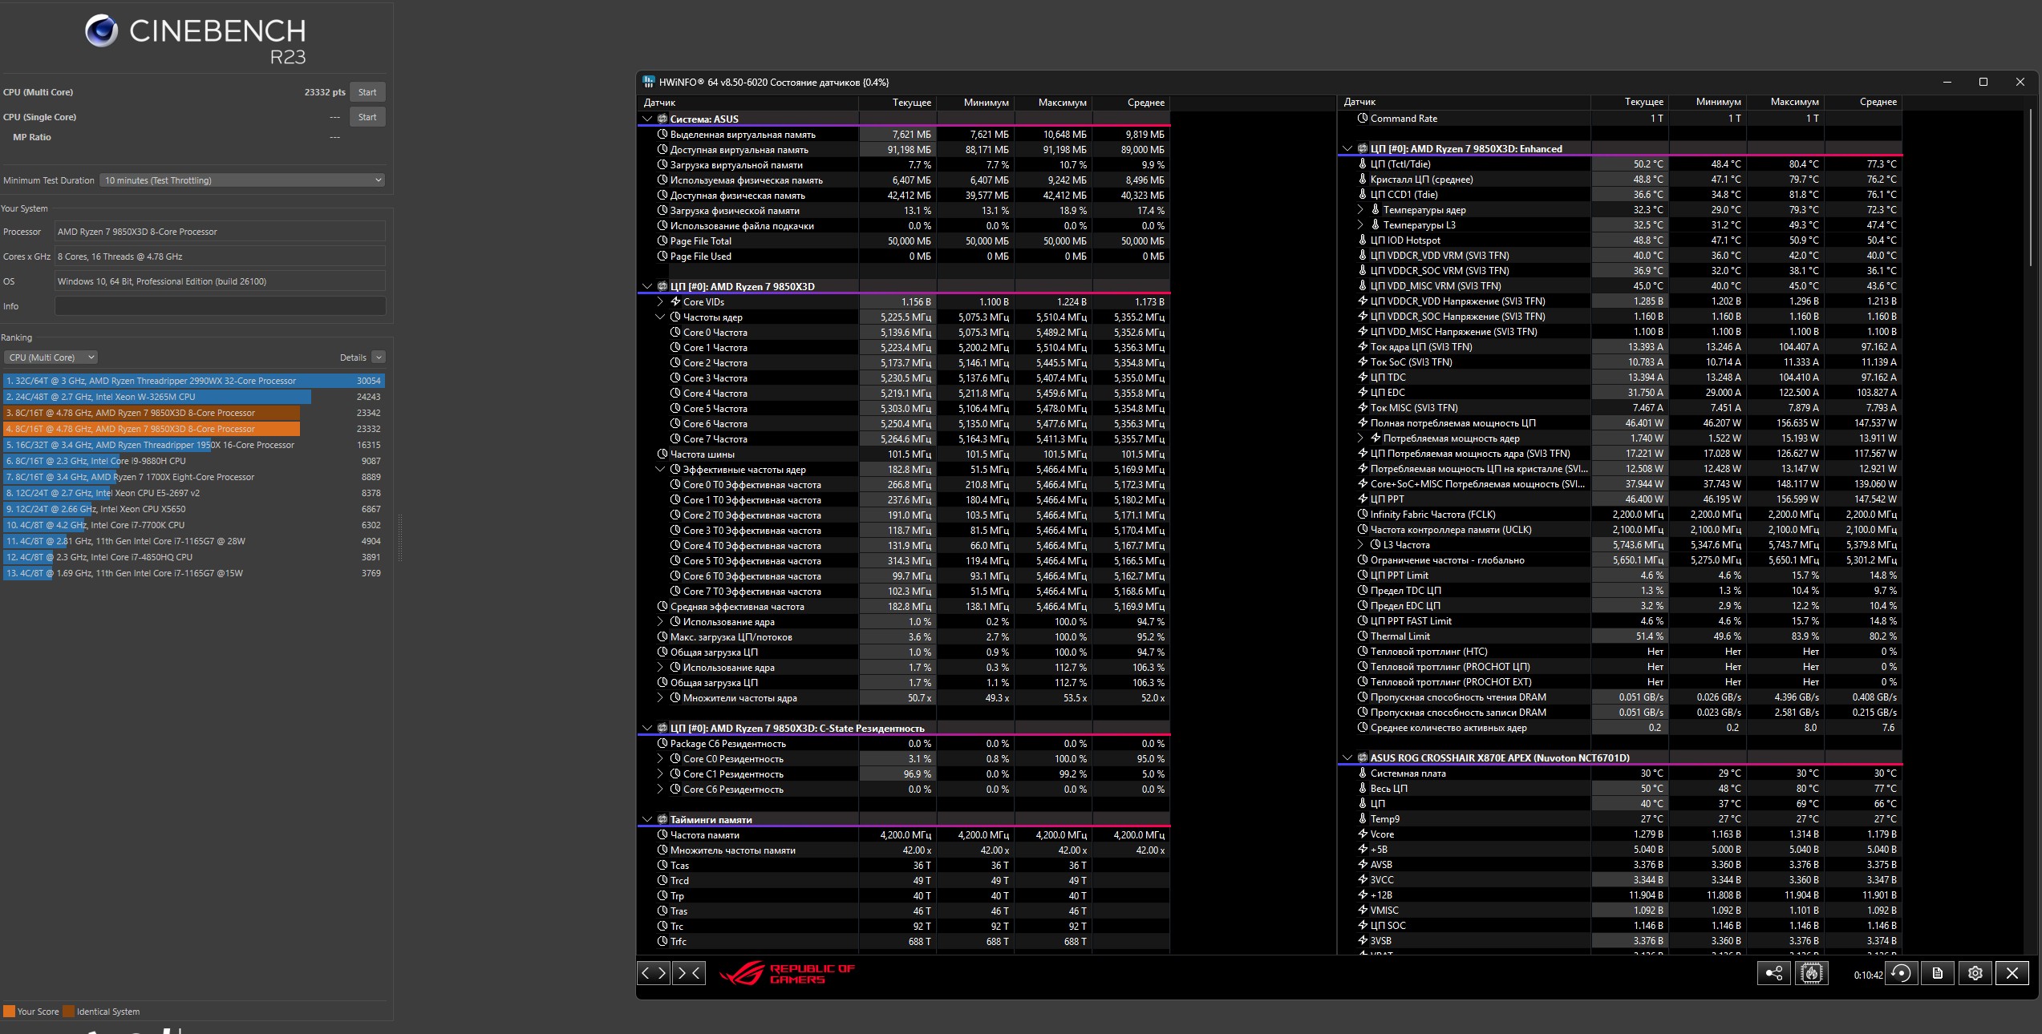Collapse the Эффективные частоты ядер node

tap(660, 470)
